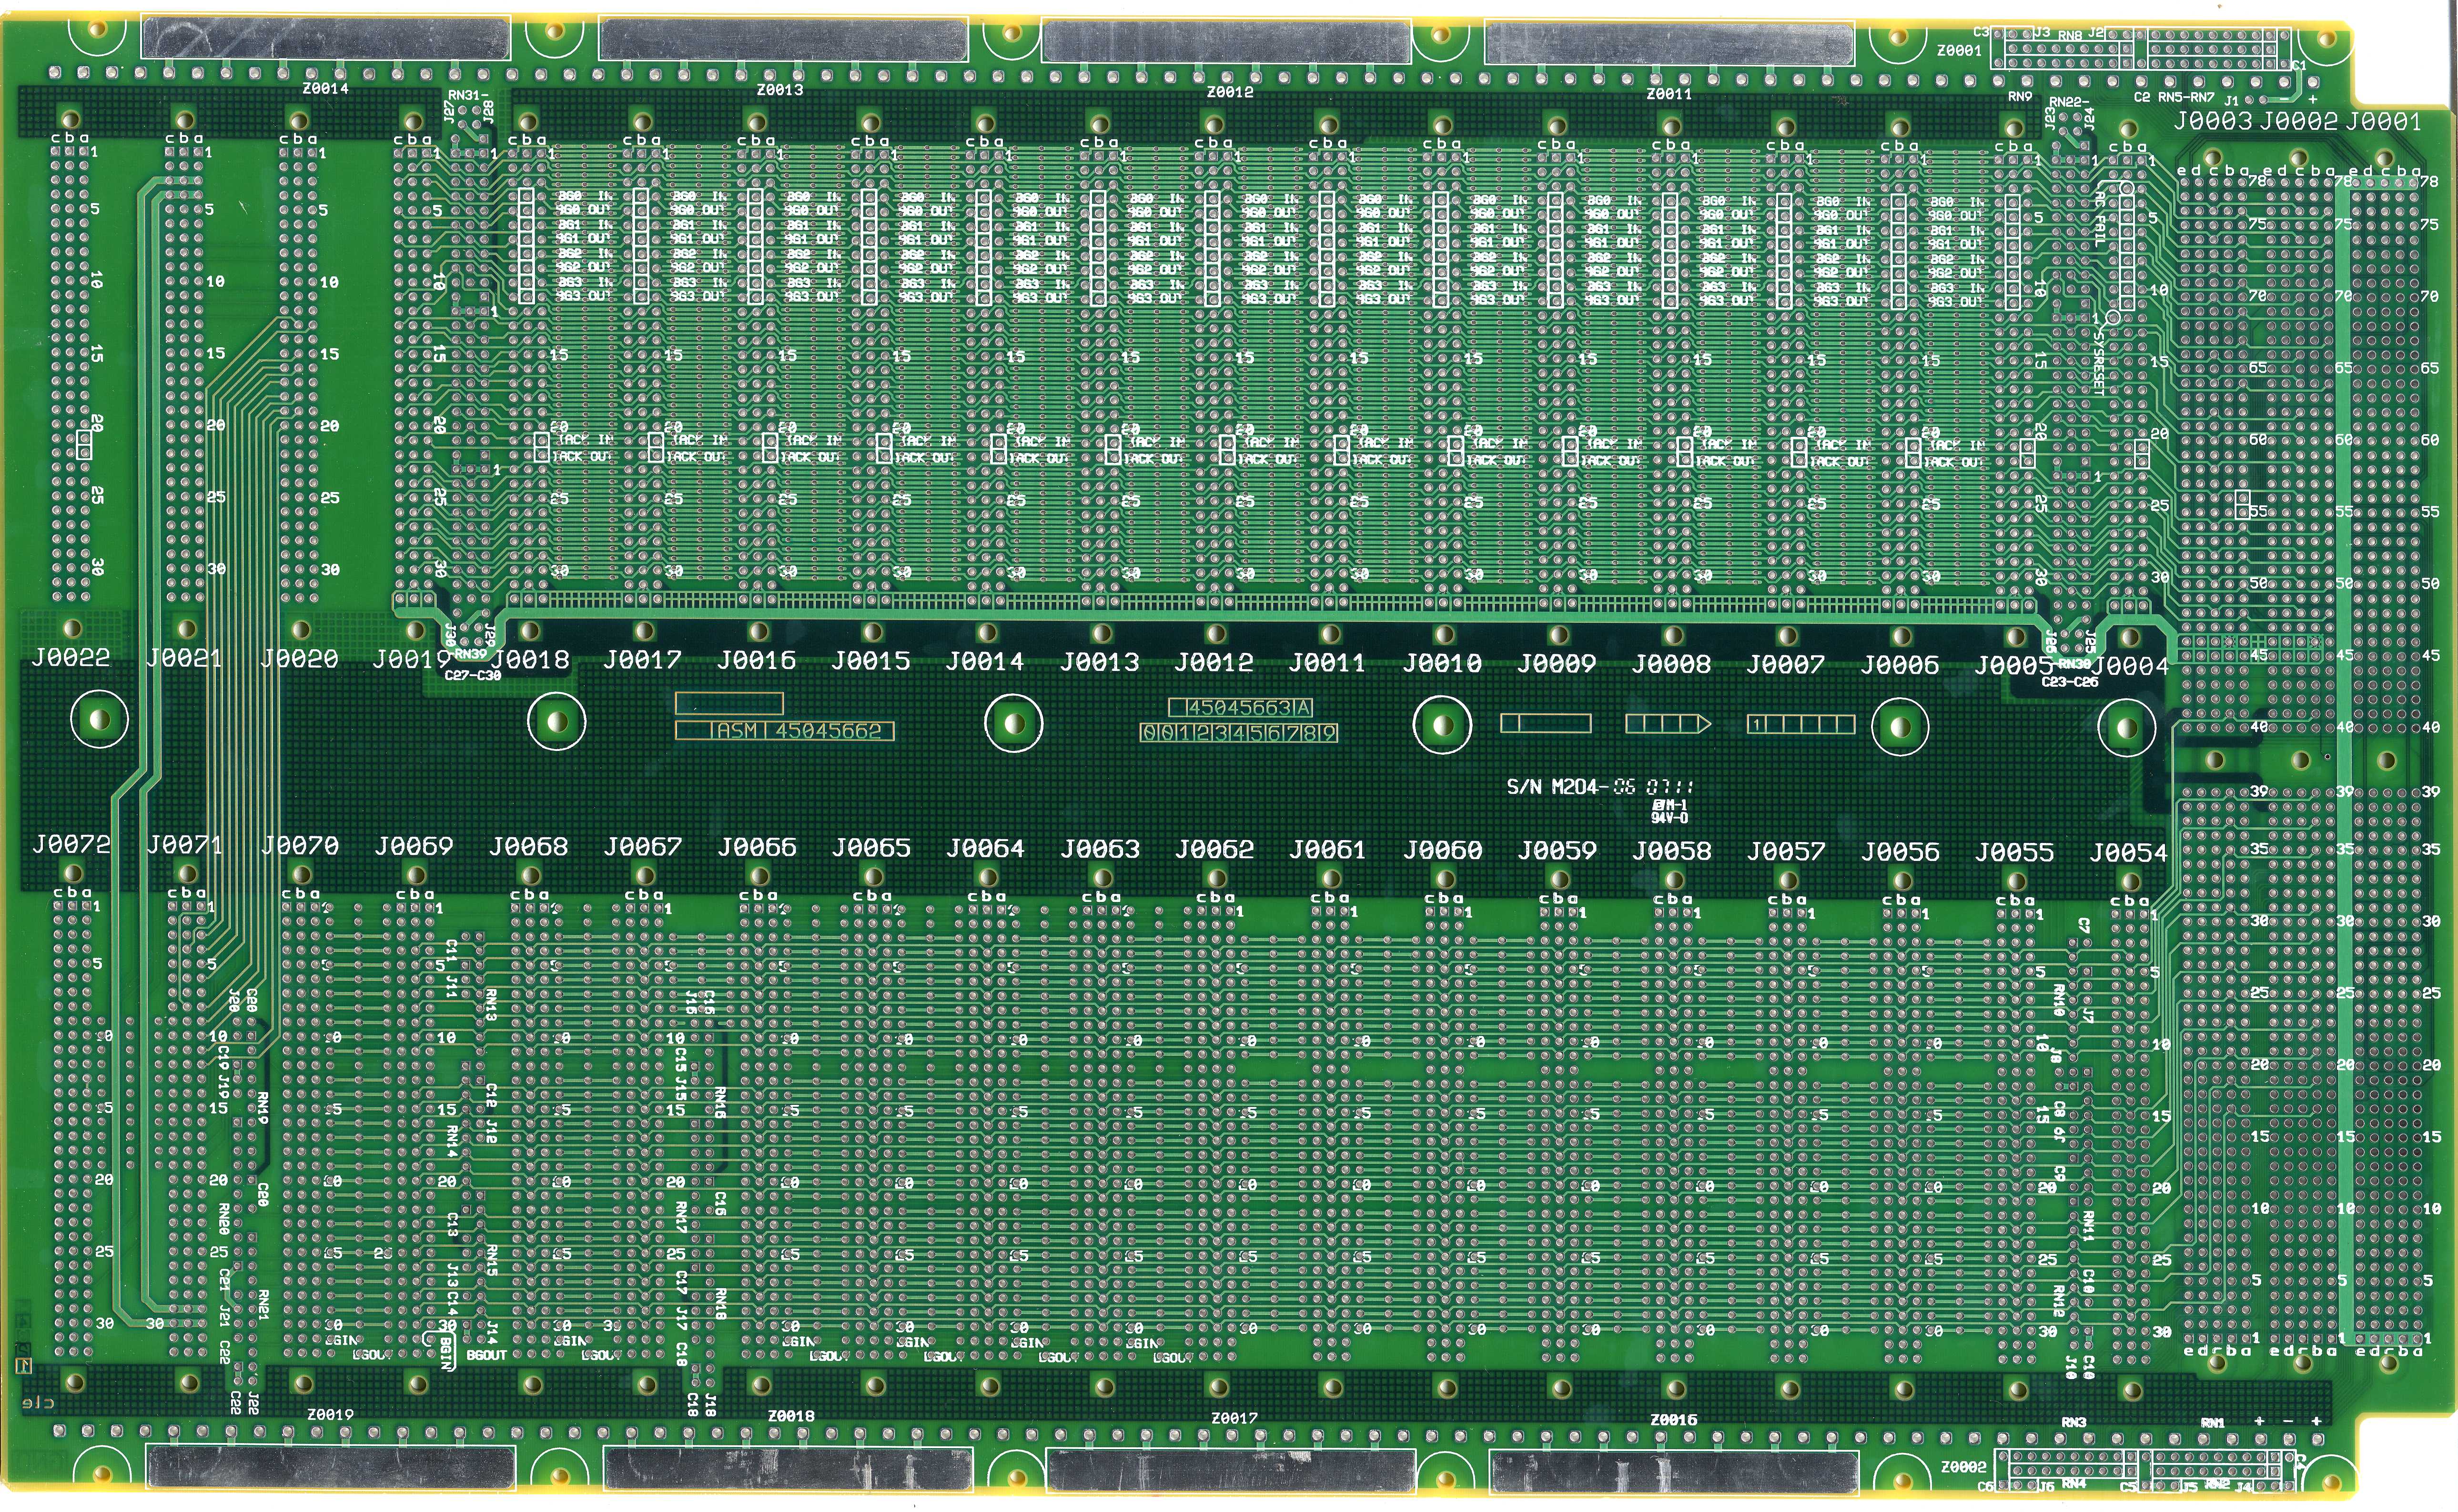2458x1512 pixels.
Task: Click the Z0016 bottom connector label
Action: [1674, 1419]
